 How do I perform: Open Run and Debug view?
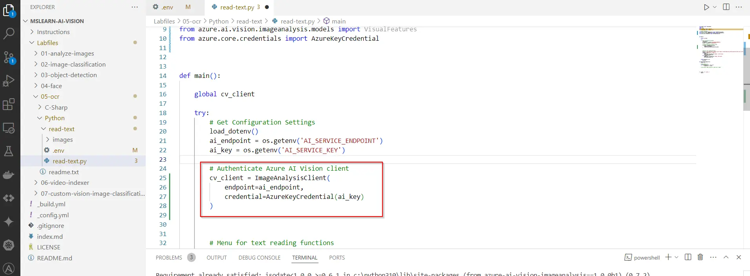pos(9,81)
